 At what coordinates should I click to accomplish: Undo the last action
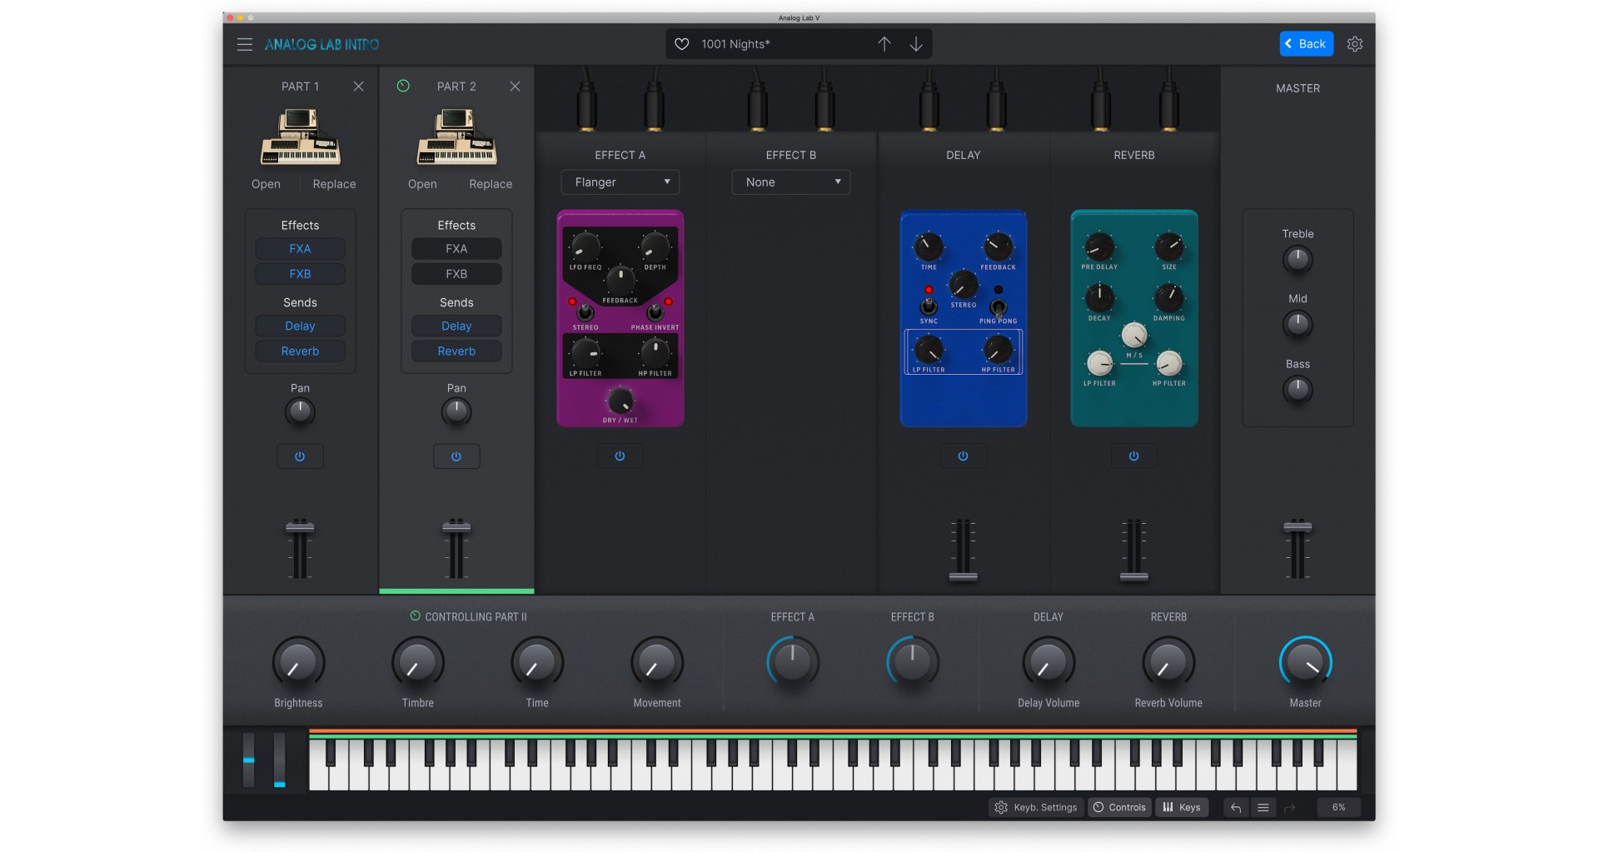click(x=1236, y=807)
